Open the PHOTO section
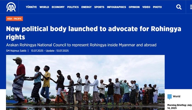The width and height of the screenshot is (192, 110). pyautogui.click(x=157, y=7)
